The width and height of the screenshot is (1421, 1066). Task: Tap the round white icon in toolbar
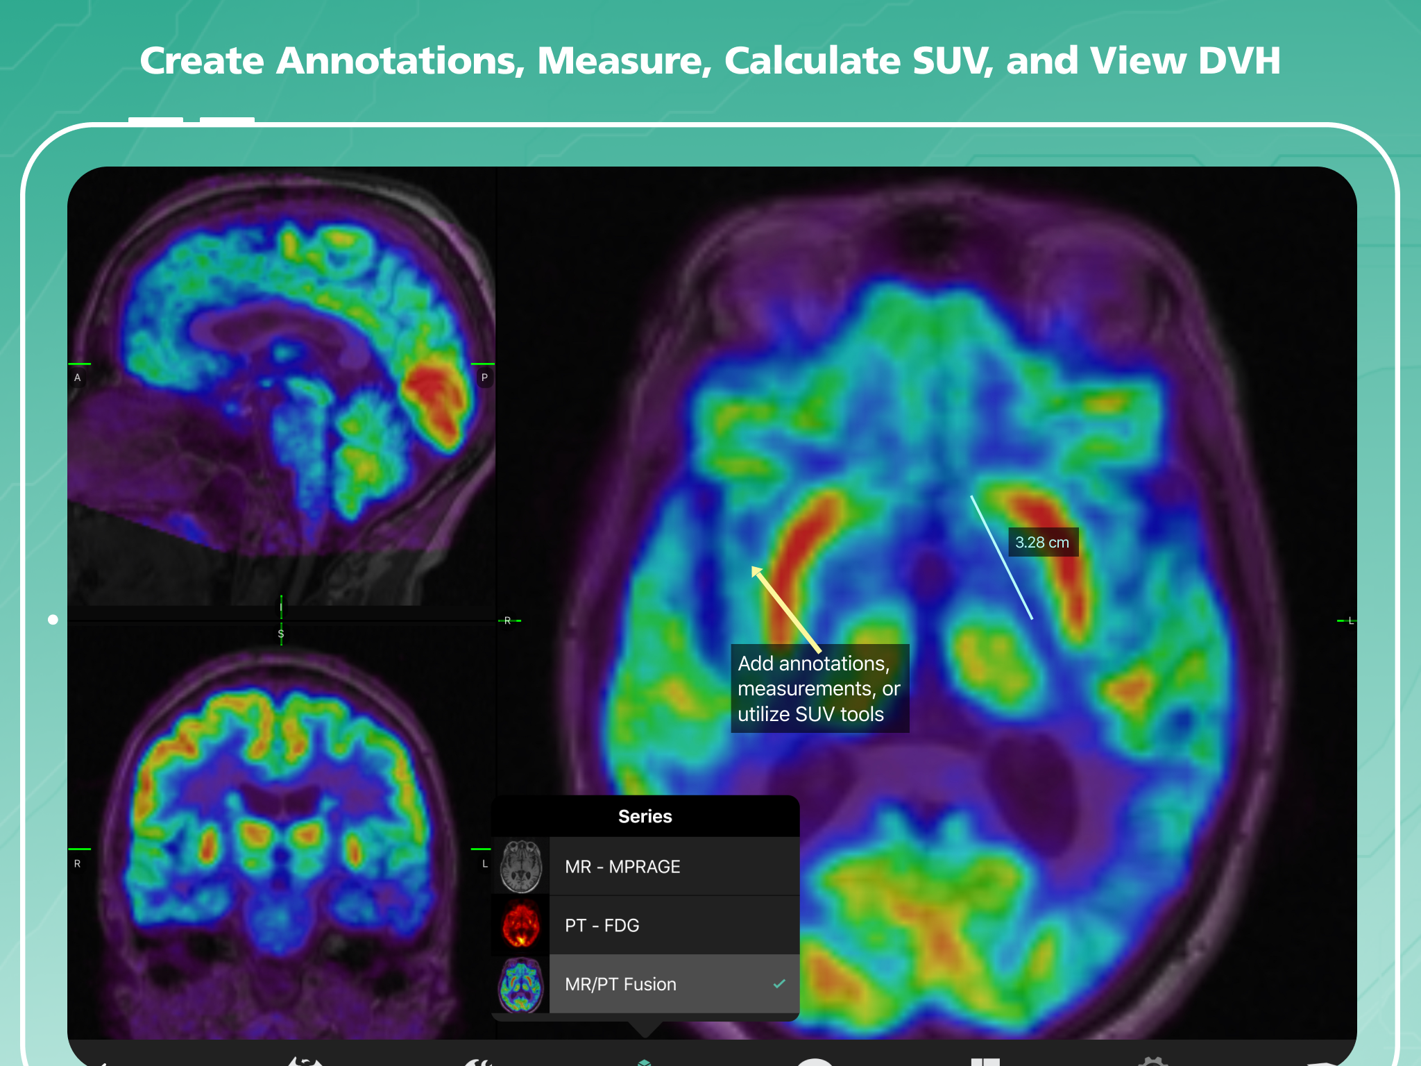click(x=815, y=1061)
